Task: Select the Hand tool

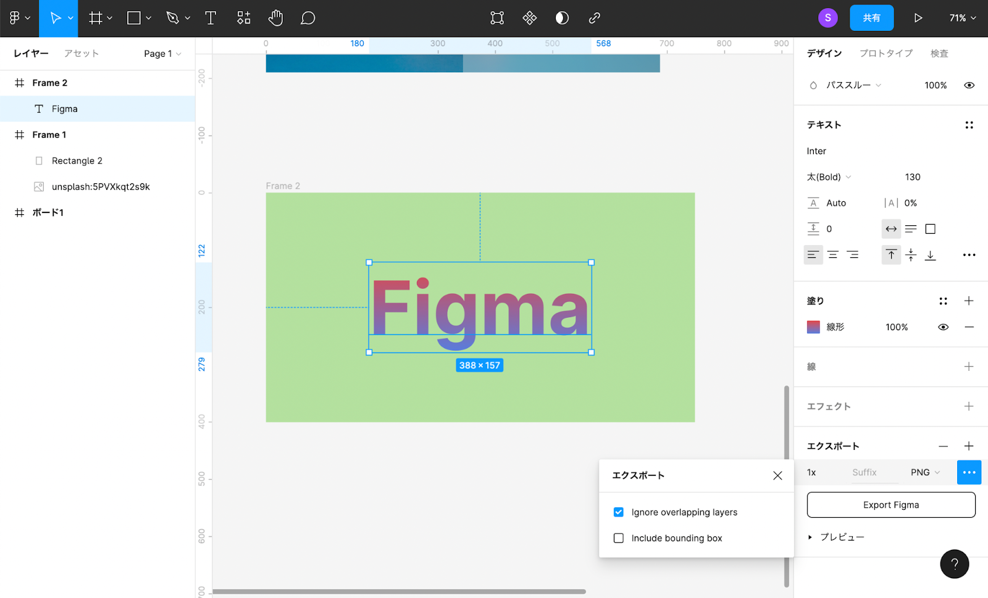Action: pyautogui.click(x=275, y=18)
